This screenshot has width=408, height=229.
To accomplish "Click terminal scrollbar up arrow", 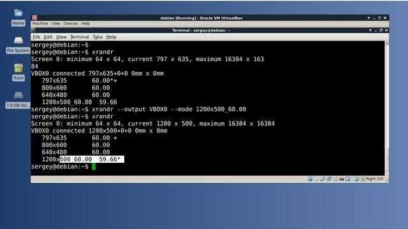I will 387,43.
